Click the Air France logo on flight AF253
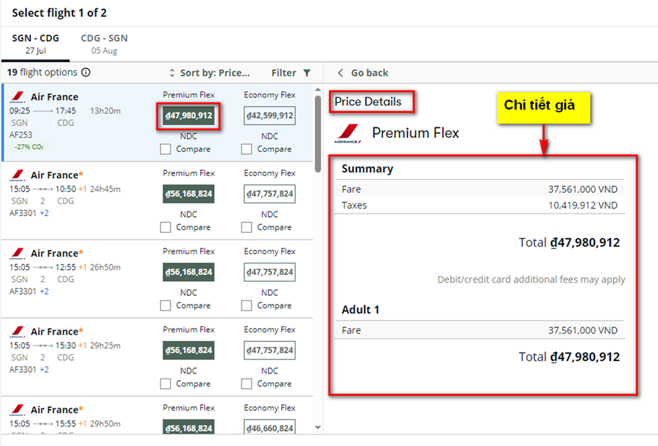The width and height of the screenshot is (658, 446). (17, 97)
